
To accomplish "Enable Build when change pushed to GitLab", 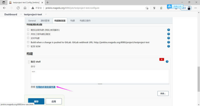I will 28,42.
